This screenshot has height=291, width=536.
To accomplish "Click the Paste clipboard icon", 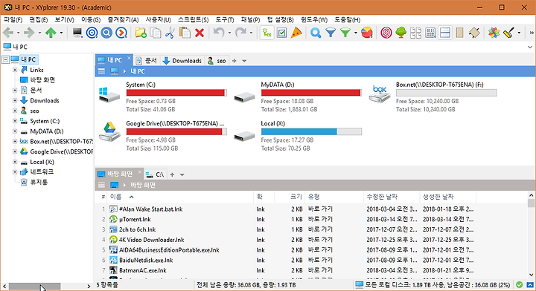I will point(185,33).
